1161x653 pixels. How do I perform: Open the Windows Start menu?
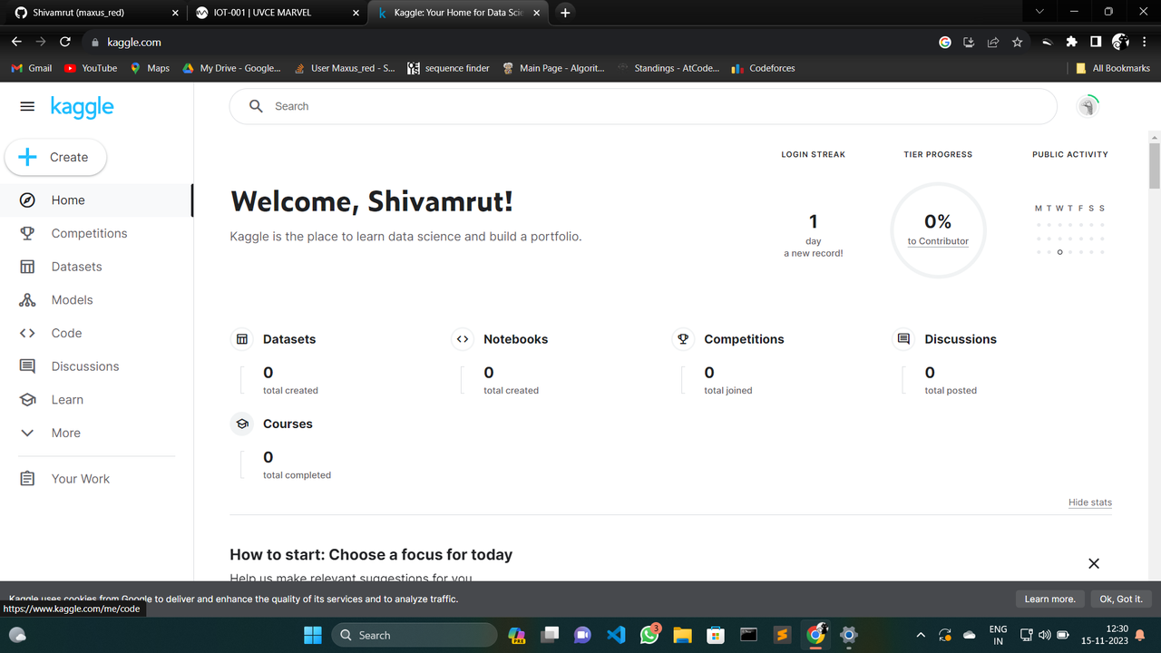click(x=312, y=635)
